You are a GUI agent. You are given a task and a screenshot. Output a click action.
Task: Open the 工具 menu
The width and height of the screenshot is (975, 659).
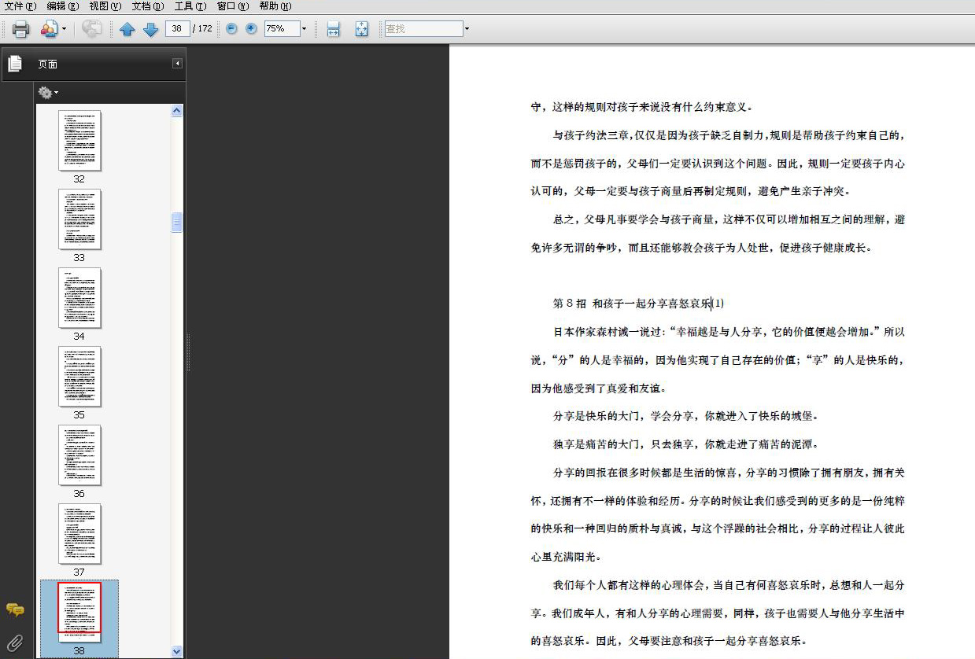[x=190, y=6]
